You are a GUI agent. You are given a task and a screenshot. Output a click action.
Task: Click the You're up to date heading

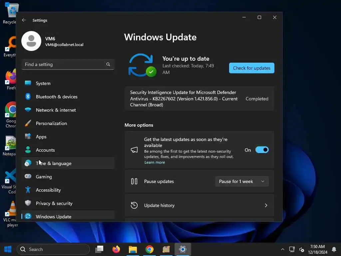(186, 59)
